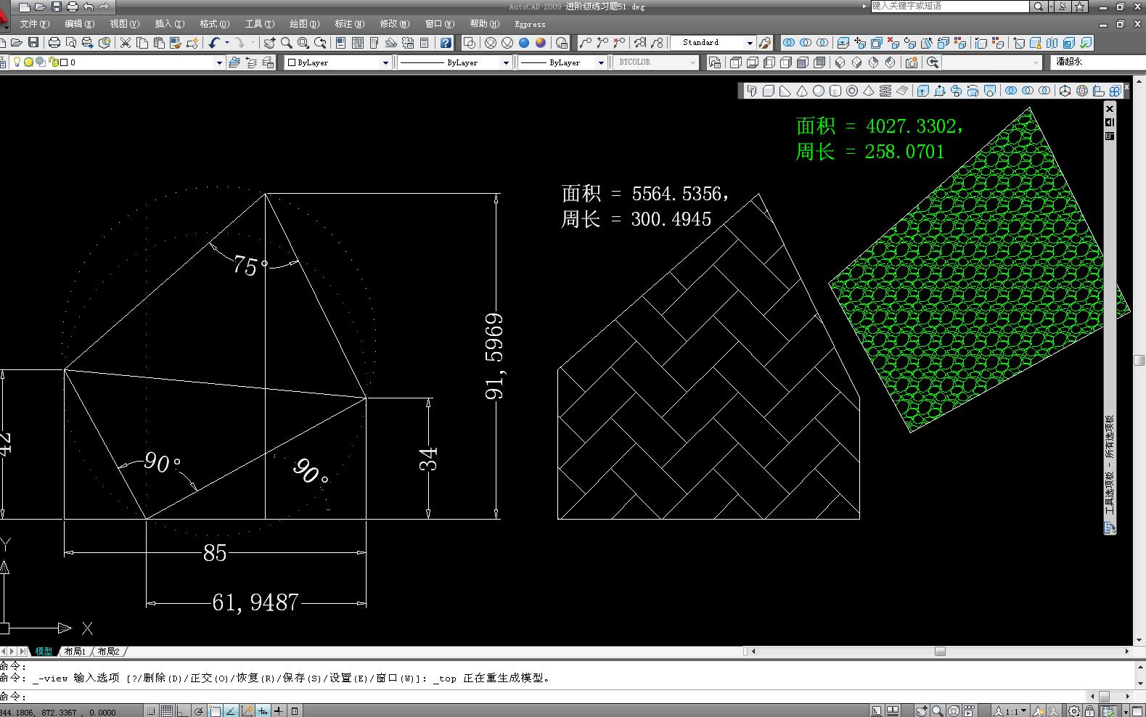Open the 视图(V) menu
The image size is (1146, 717).
pyautogui.click(x=124, y=24)
